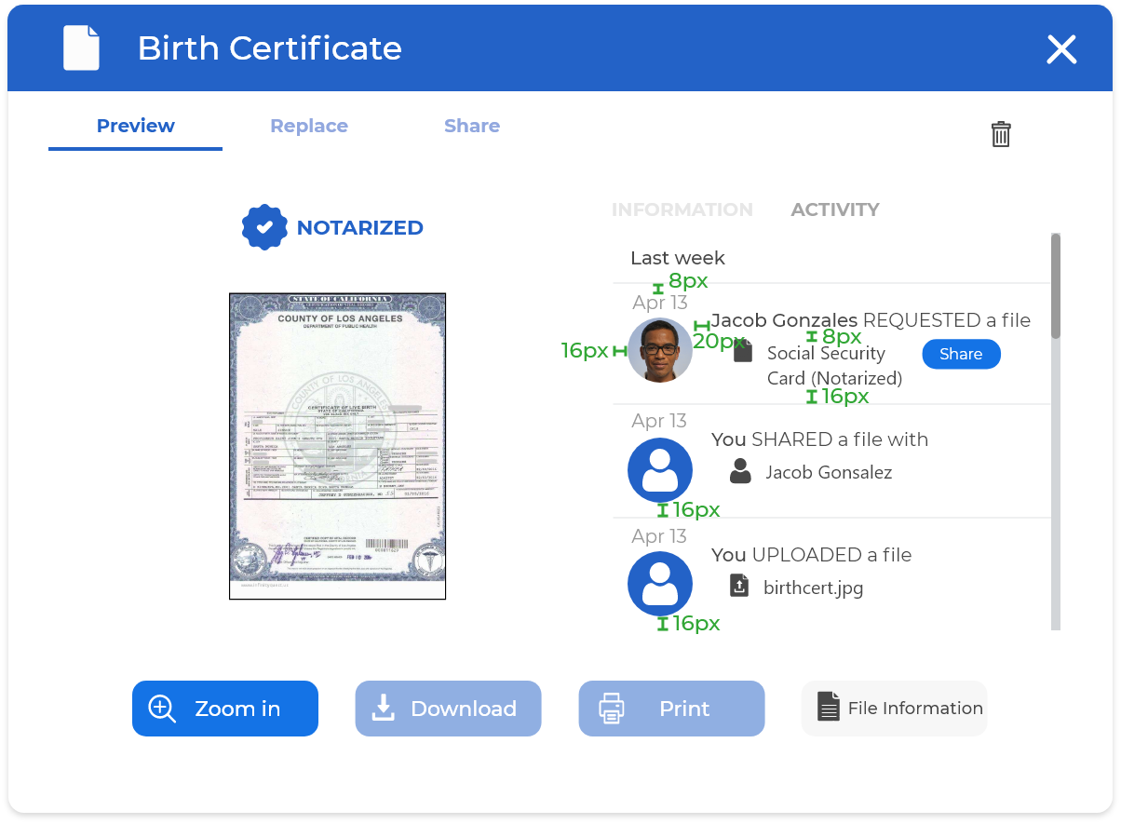Switch to the Replace tab
This screenshot has height=824, width=1121.
click(x=309, y=126)
